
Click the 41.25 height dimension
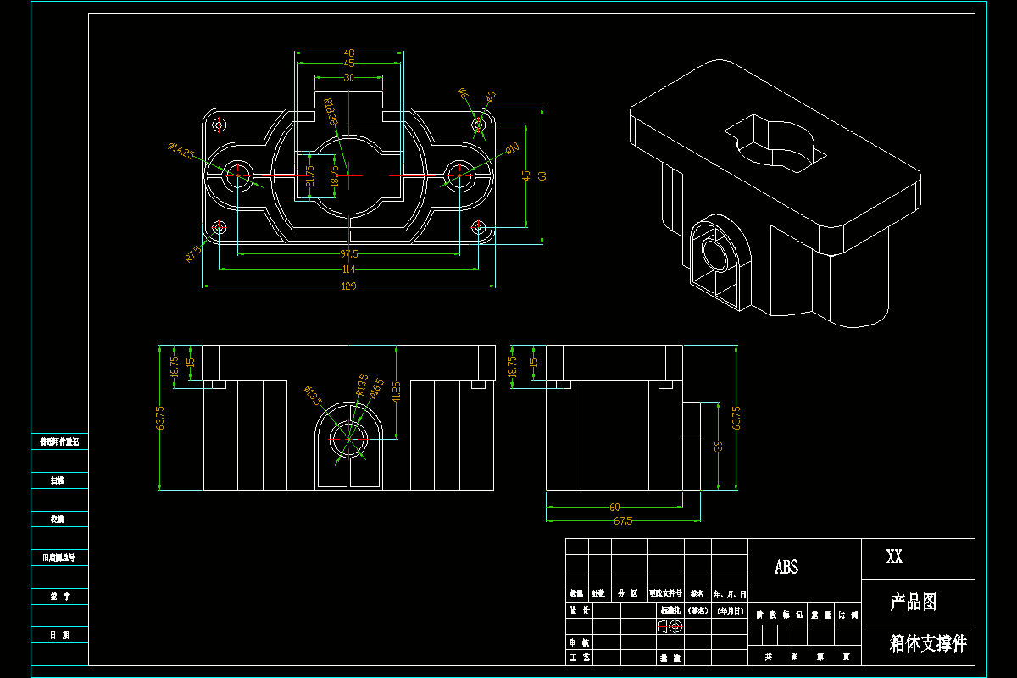tap(397, 391)
